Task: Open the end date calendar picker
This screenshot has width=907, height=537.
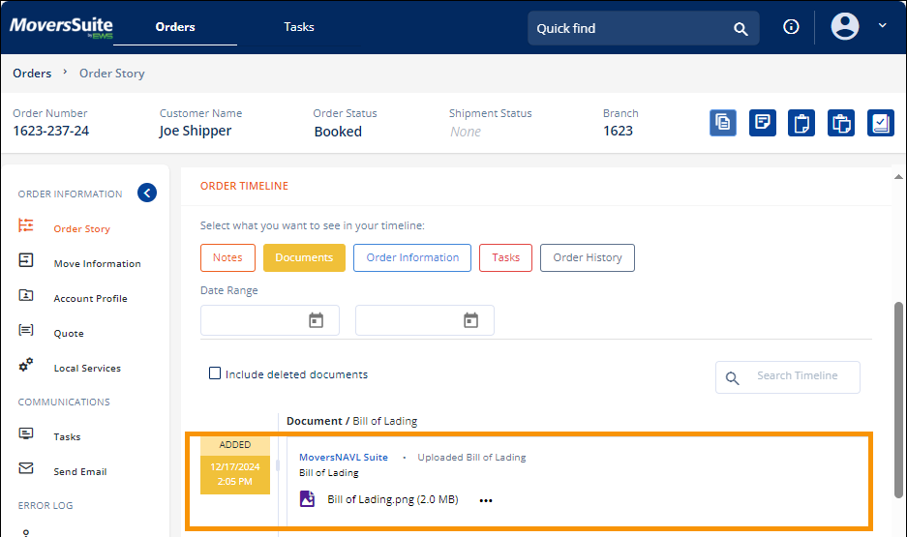Action: pos(470,320)
